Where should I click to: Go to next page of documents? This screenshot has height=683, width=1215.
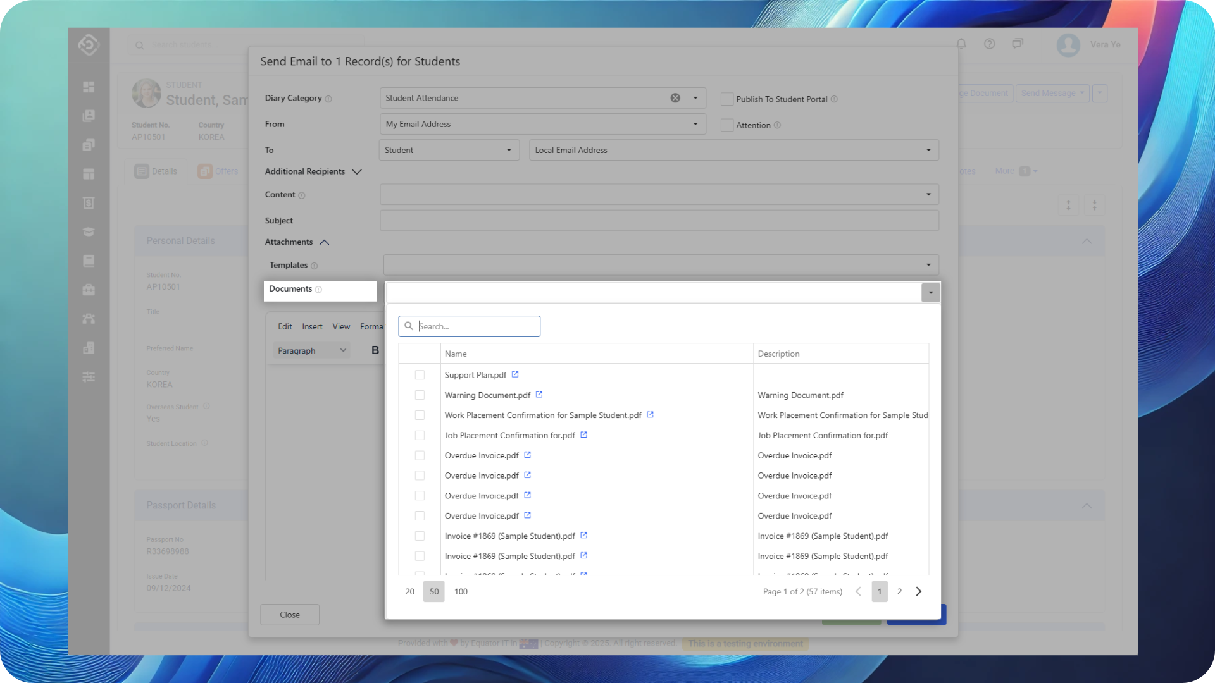tap(919, 591)
